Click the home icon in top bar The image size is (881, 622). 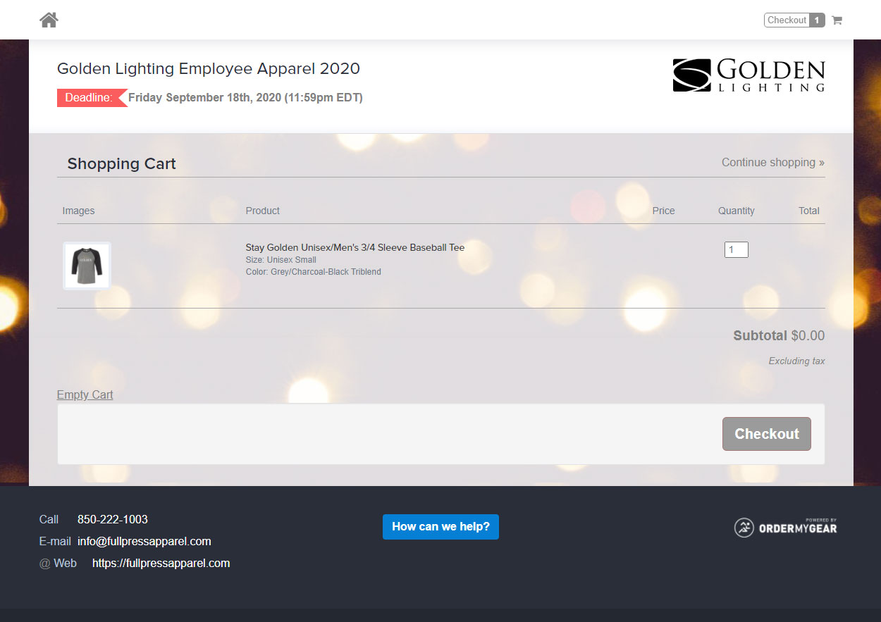[x=49, y=20]
